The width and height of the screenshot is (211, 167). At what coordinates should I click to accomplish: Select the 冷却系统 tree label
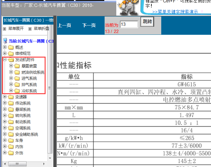coord(29,91)
